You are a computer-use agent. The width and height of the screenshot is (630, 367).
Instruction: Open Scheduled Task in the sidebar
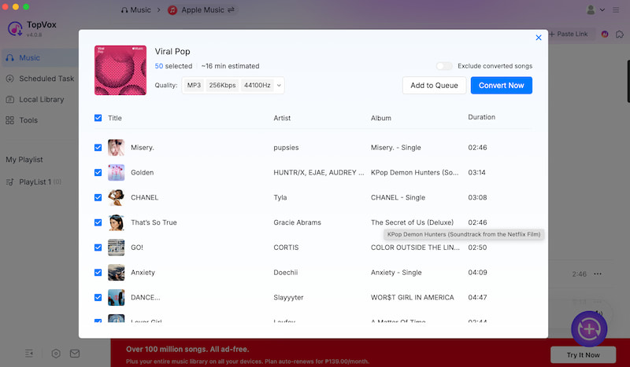40,79
